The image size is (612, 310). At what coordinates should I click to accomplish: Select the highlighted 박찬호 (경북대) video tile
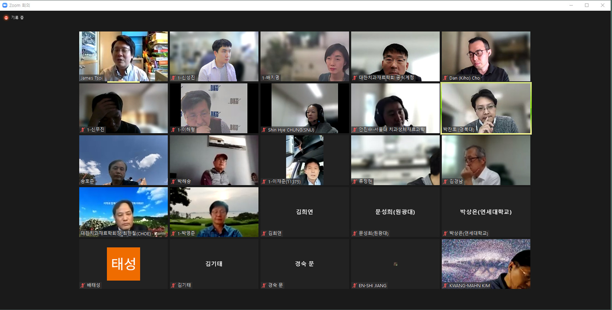click(486, 108)
